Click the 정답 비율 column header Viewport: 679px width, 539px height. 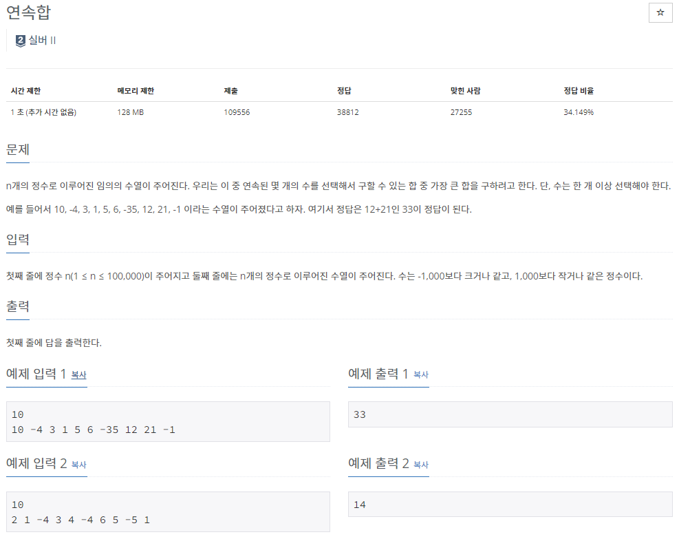[x=579, y=91]
